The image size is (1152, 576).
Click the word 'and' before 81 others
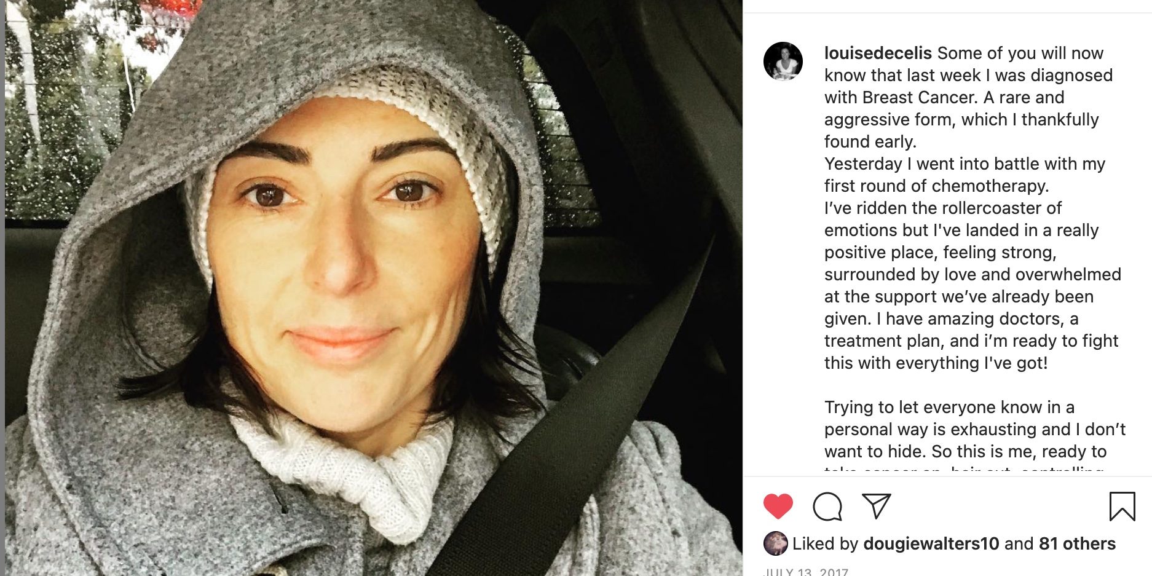pos(1019,543)
